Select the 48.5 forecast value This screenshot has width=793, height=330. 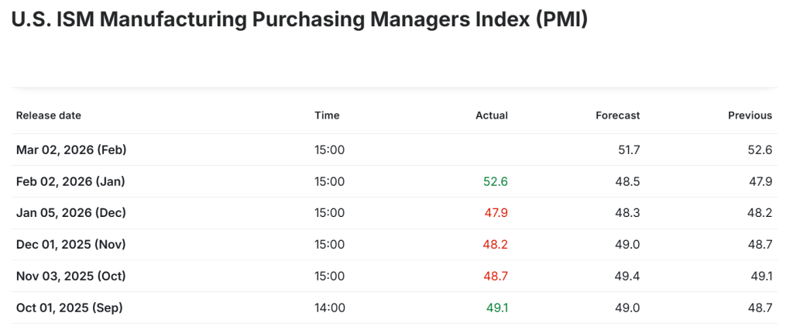[627, 181]
